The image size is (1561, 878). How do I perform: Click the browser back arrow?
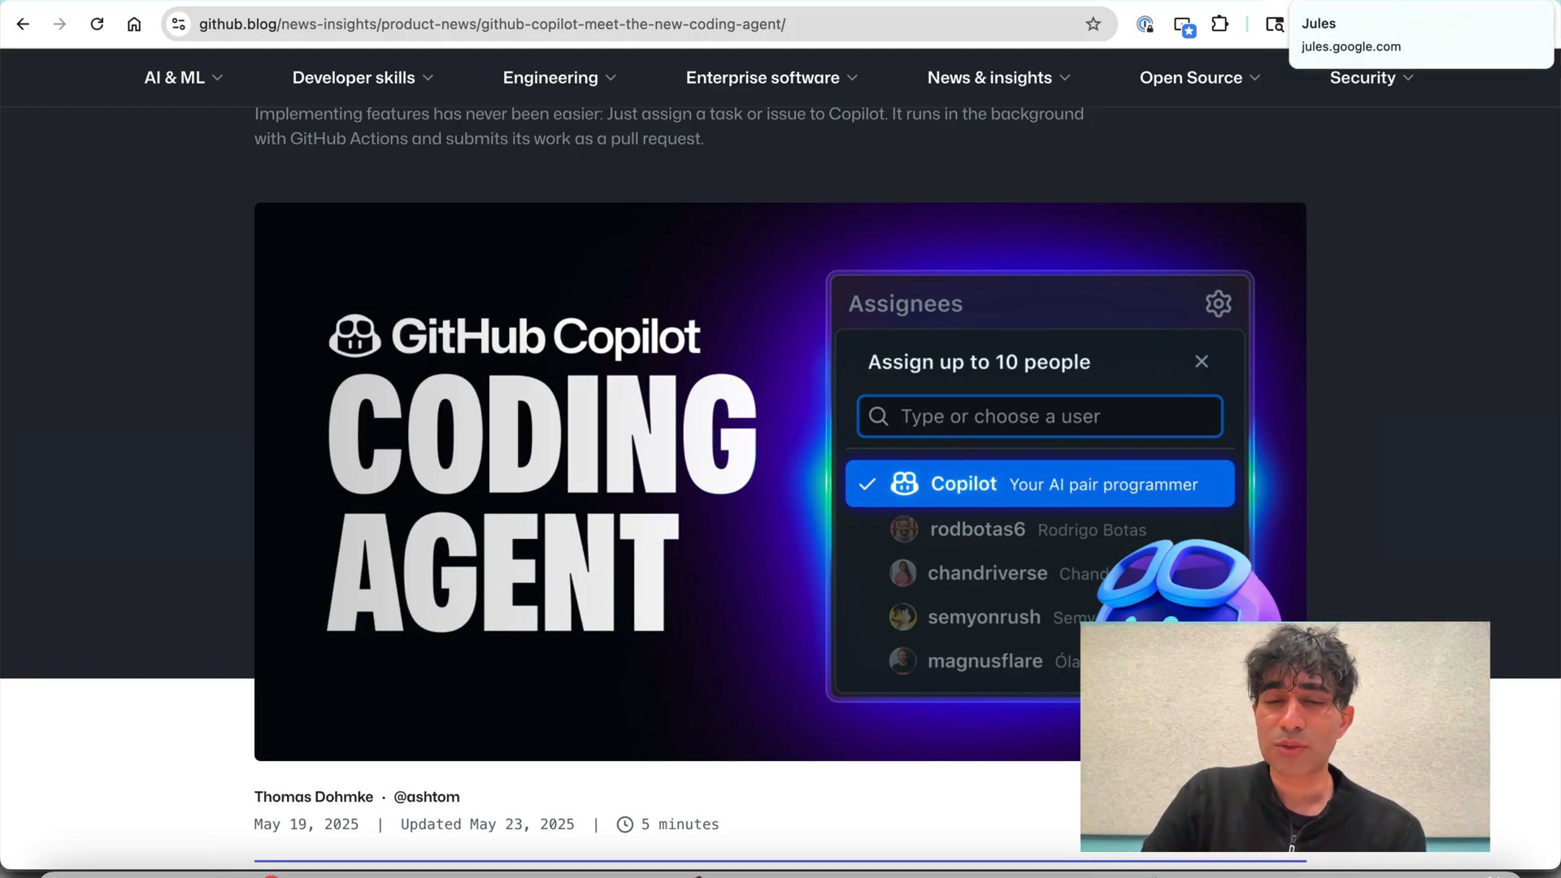coord(23,24)
